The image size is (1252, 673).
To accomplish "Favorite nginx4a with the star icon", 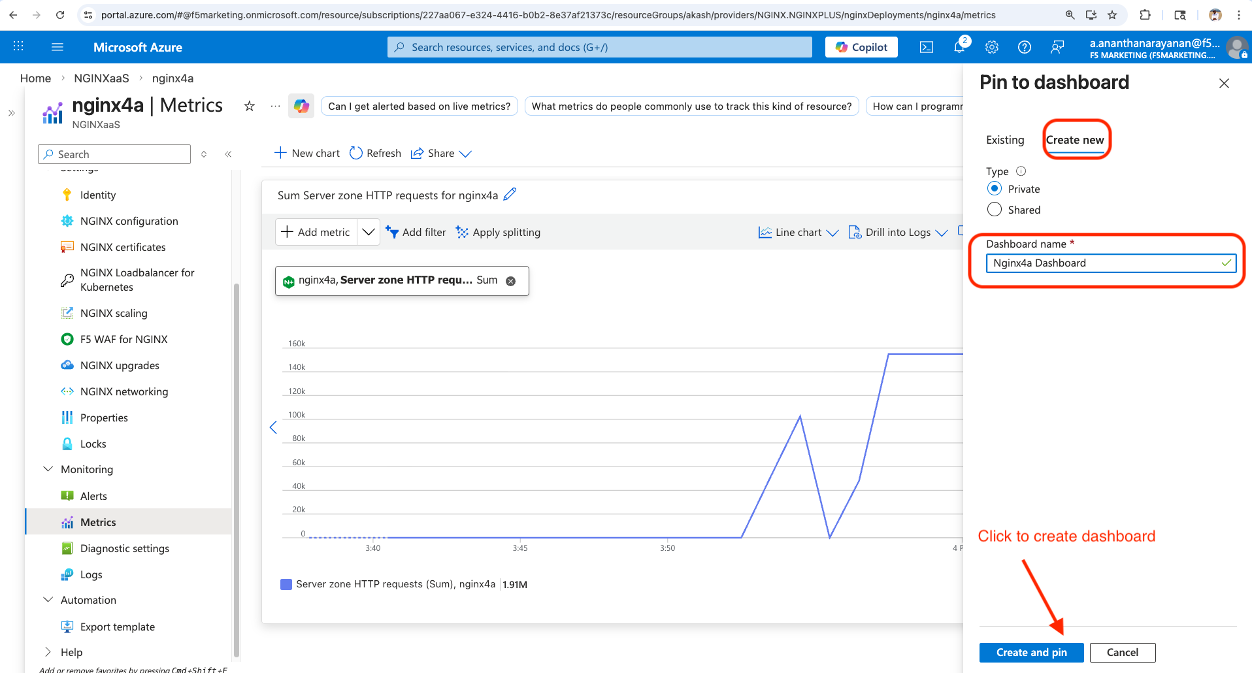I will click(249, 106).
